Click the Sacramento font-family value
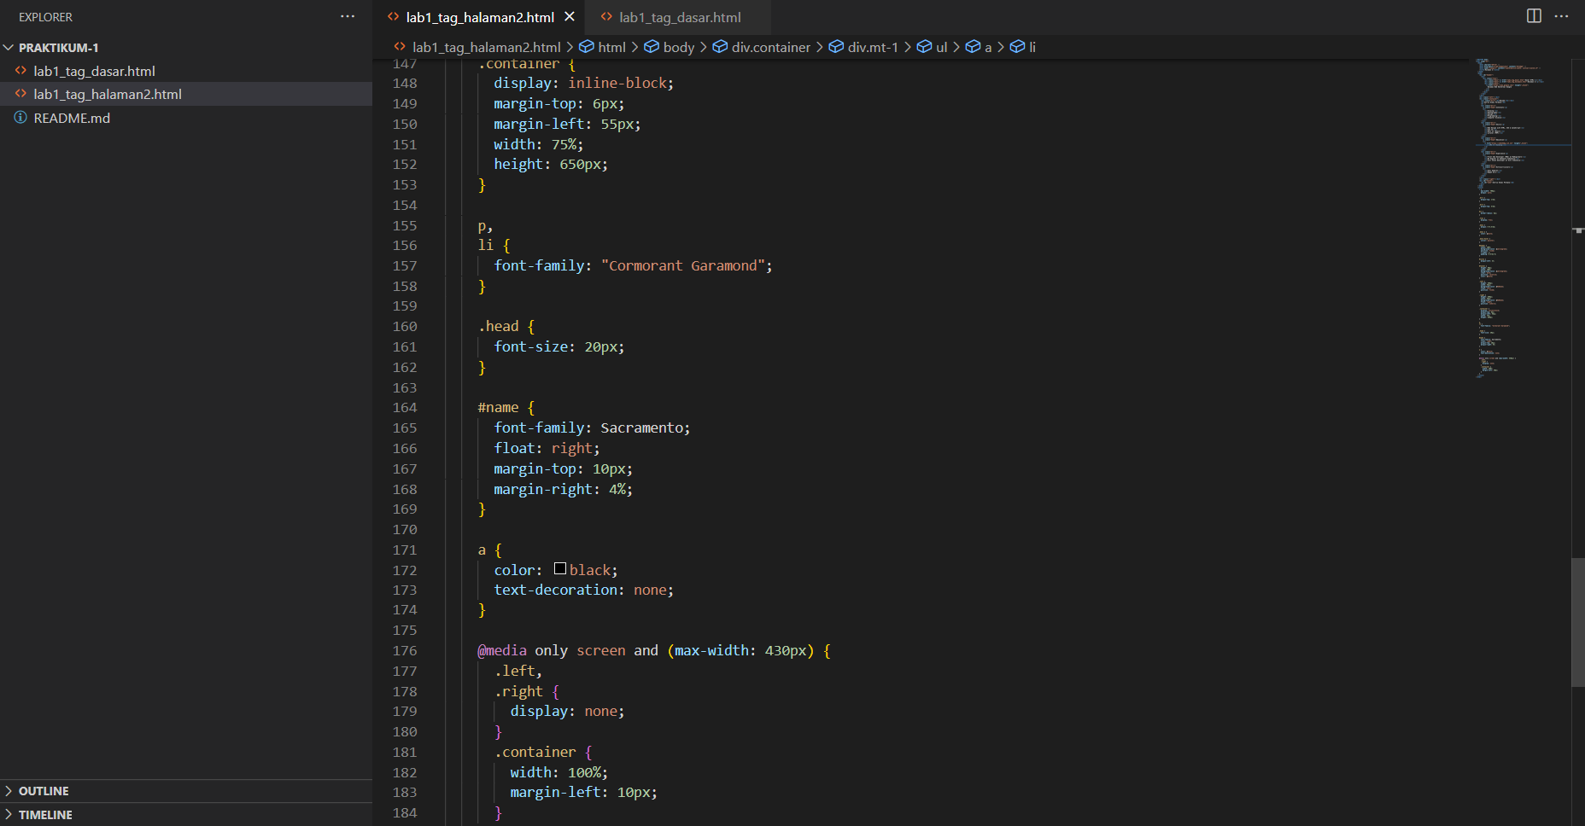The height and width of the screenshot is (826, 1585). pyautogui.click(x=641, y=428)
